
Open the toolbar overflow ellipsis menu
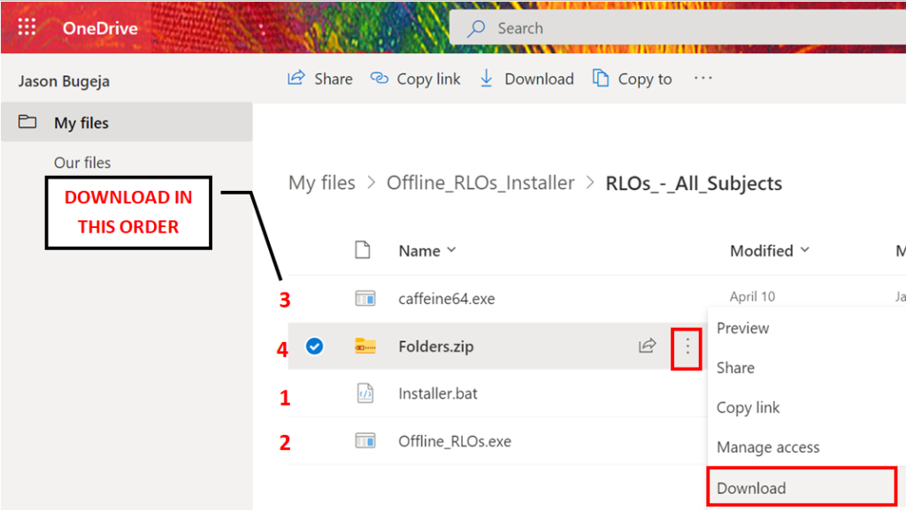click(703, 79)
